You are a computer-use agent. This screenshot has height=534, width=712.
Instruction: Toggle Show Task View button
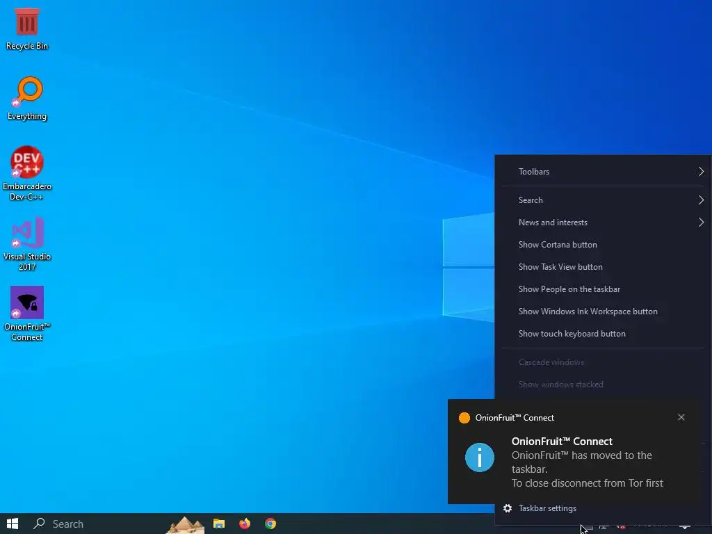pyautogui.click(x=603, y=267)
